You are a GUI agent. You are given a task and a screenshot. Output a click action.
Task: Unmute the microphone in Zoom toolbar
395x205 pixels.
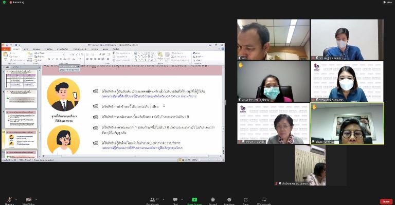point(10,200)
